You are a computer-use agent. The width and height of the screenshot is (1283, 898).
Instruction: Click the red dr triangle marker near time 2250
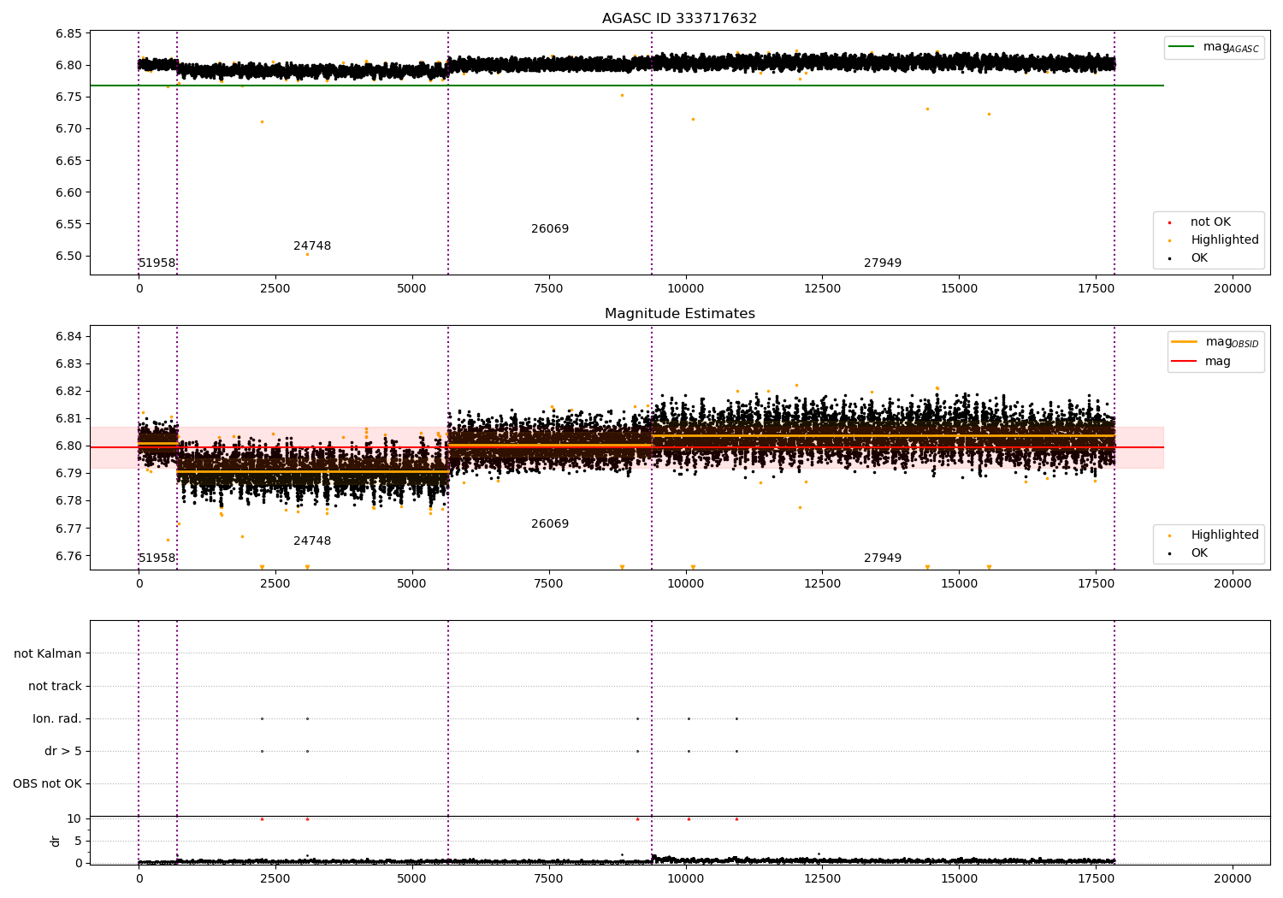tap(262, 818)
